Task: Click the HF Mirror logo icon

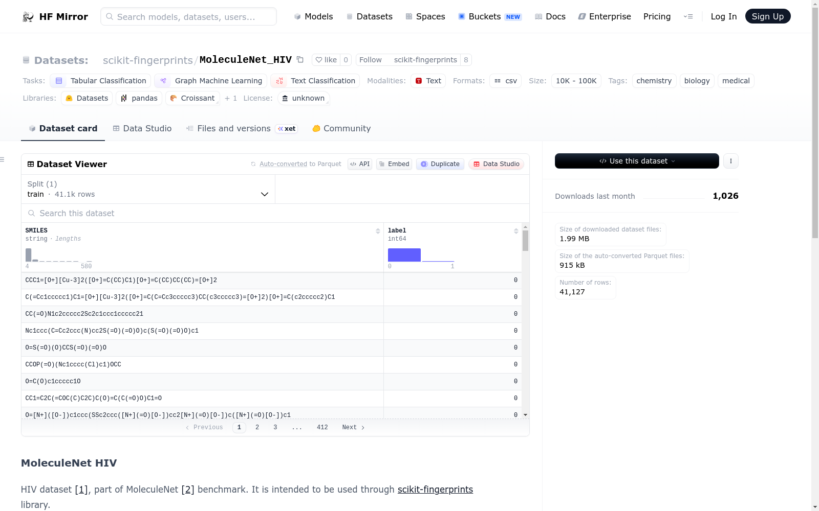Action: (x=28, y=17)
